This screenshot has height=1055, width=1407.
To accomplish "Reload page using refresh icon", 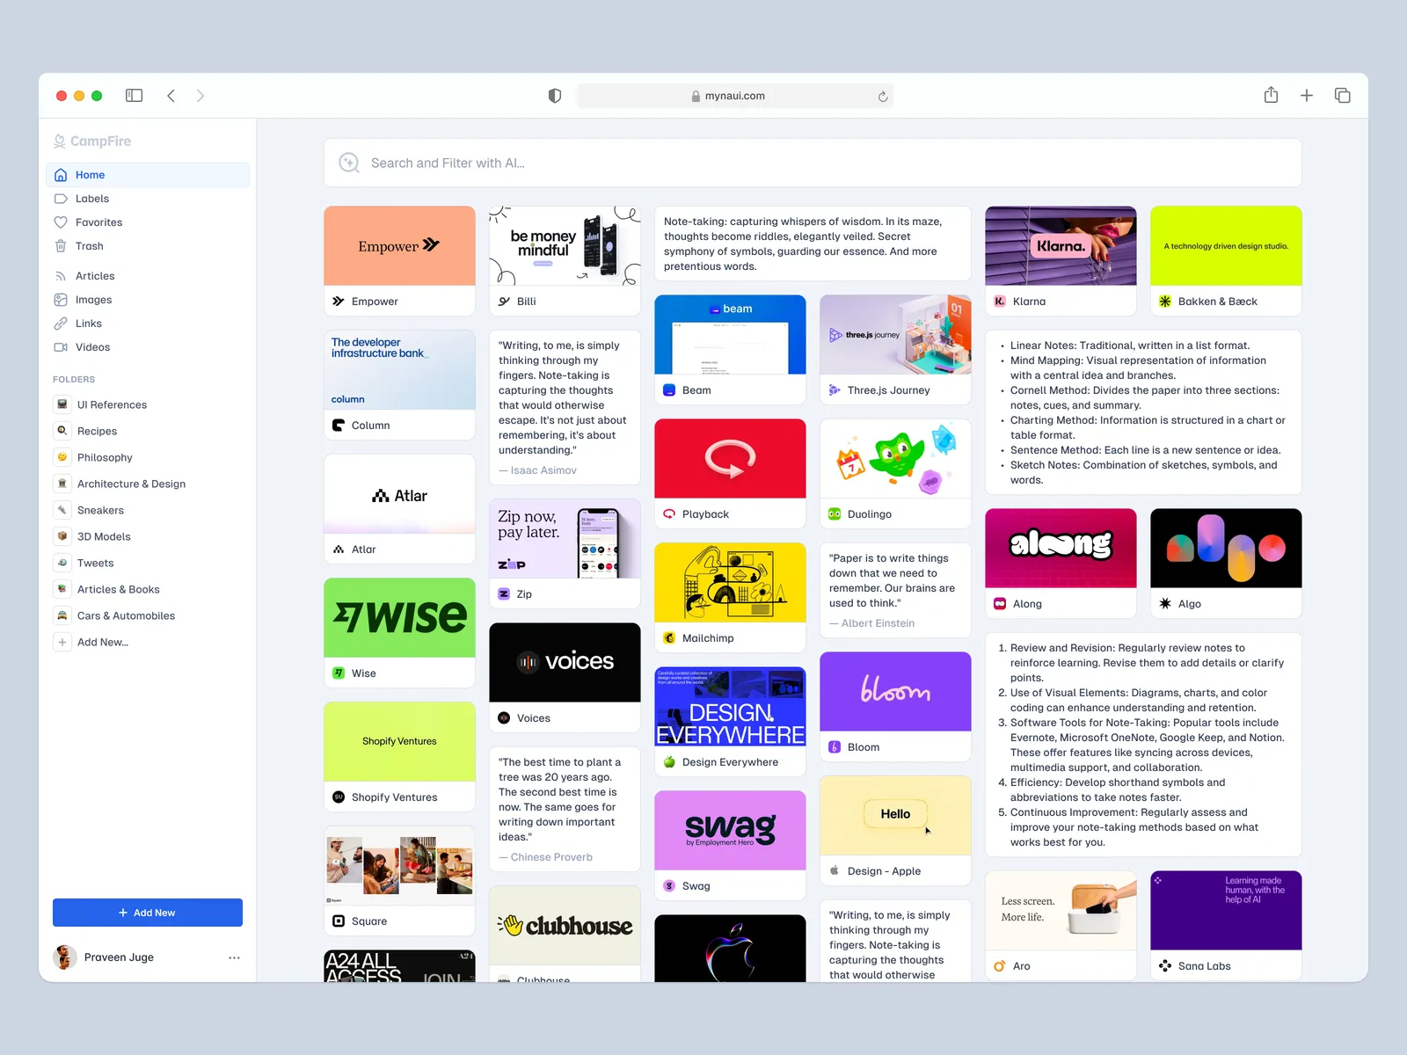I will click(883, 97).
